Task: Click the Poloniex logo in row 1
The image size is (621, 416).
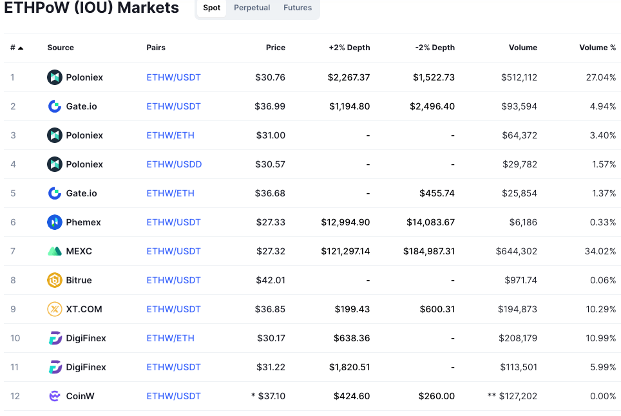Action: pos(55,77)
